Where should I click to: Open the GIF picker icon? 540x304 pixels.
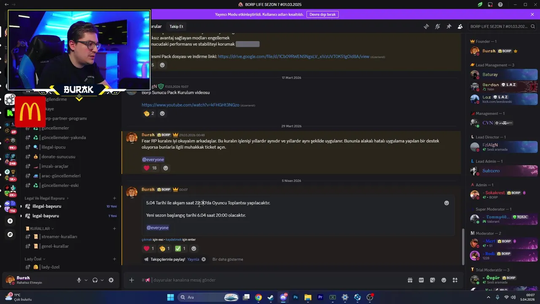click(421, 280)
